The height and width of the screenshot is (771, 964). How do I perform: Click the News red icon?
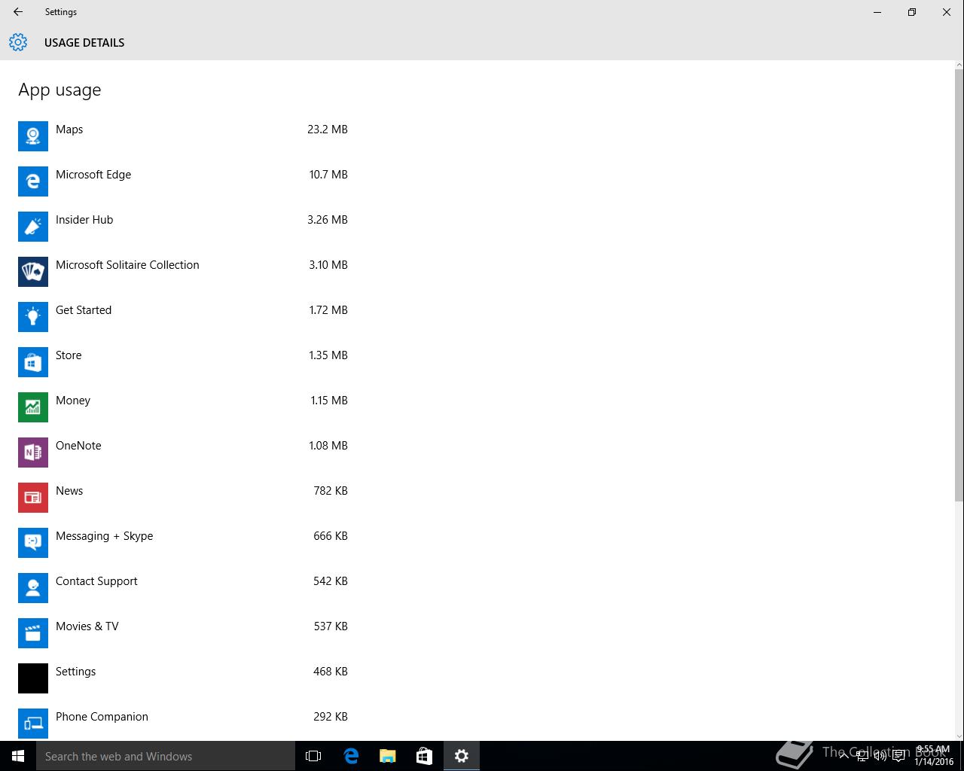[x=33, y=498]
